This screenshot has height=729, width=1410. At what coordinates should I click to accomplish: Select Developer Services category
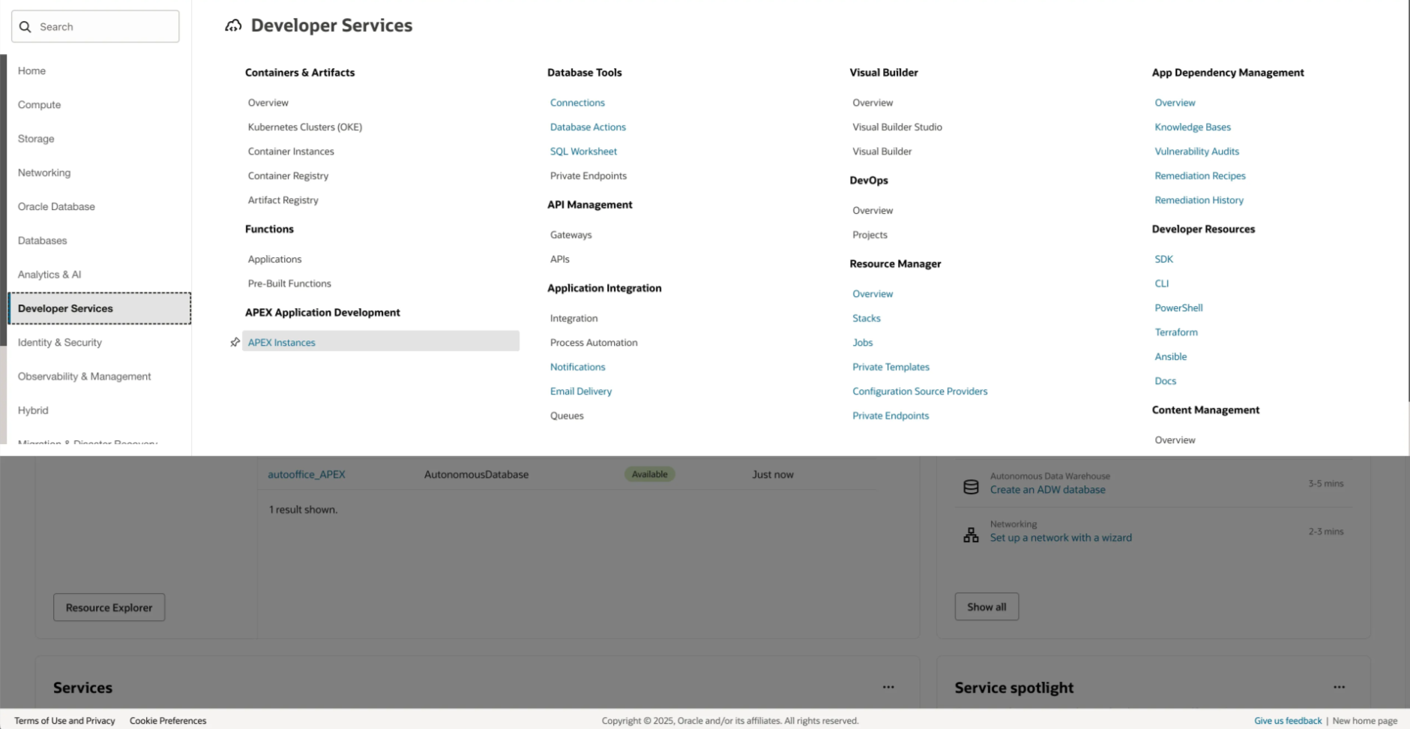pos(100,308)
